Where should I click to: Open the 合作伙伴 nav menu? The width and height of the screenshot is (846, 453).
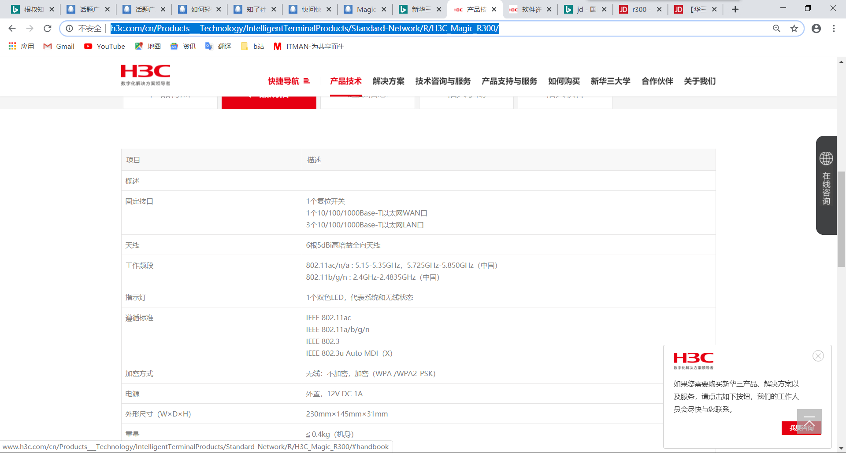(x=657, y=81)
